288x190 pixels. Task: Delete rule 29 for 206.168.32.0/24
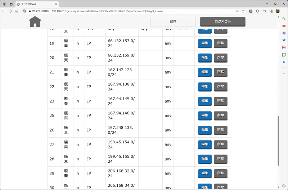pyautogui.click(x=221, y=174)
